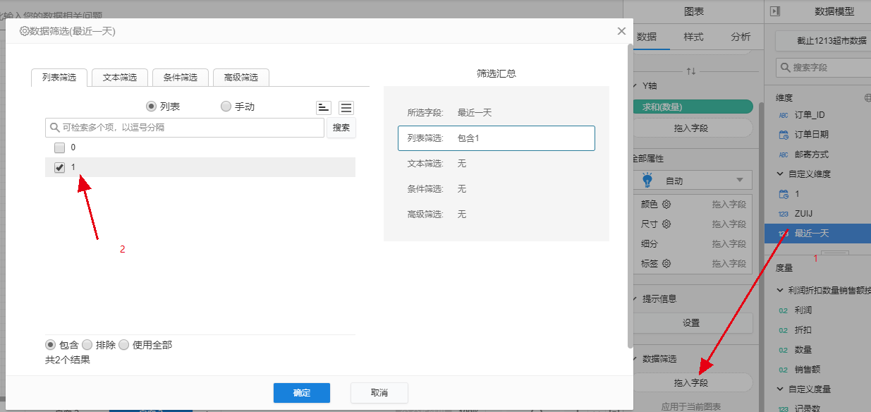The height and width of the screenshot is (412, 871).
Task: Click the 确定 button
Action: (302, 393)
